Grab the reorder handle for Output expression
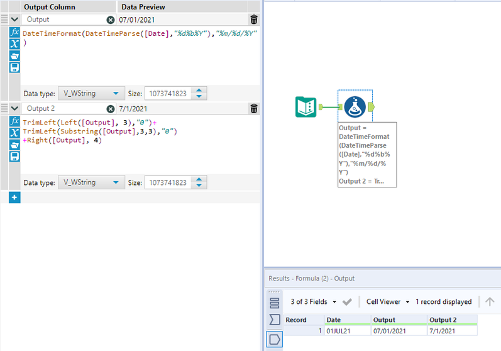501x351 pixels. (4, 19)
